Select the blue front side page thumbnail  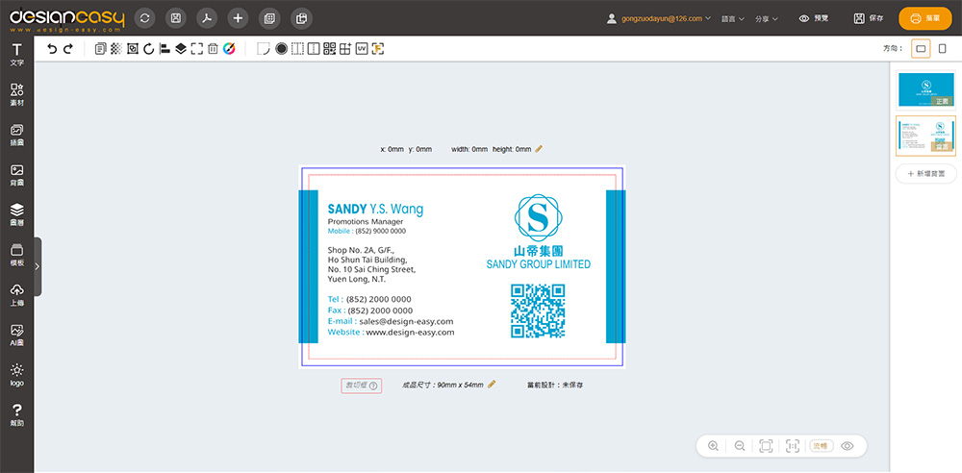925,89
